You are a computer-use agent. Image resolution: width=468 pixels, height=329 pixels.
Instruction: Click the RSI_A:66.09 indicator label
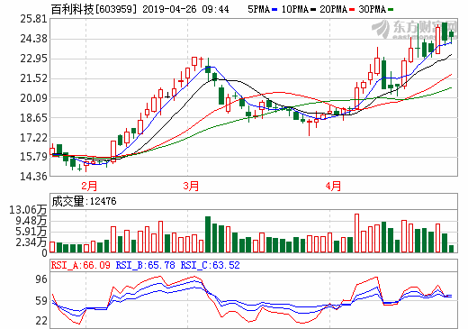point(81,265)
